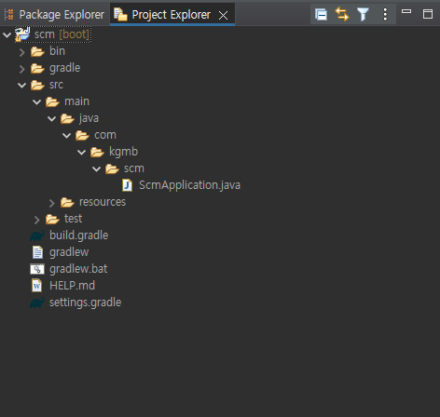Collapse the java folder
The image size is (440, 417).
[x=51, y=118]
